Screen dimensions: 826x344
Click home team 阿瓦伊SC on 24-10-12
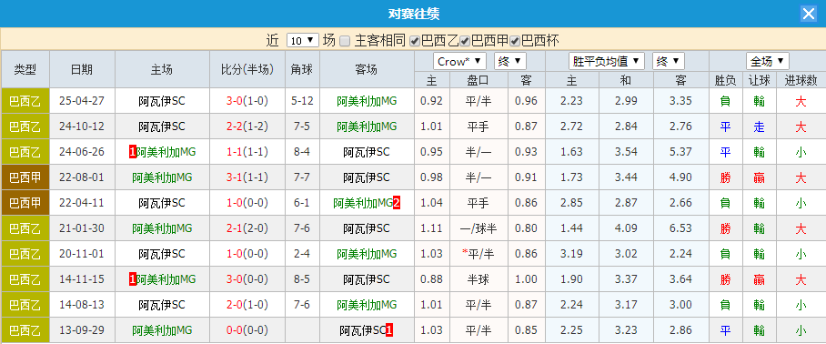162,126
